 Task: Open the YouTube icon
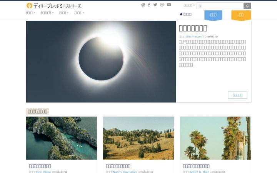pos(169,5)
